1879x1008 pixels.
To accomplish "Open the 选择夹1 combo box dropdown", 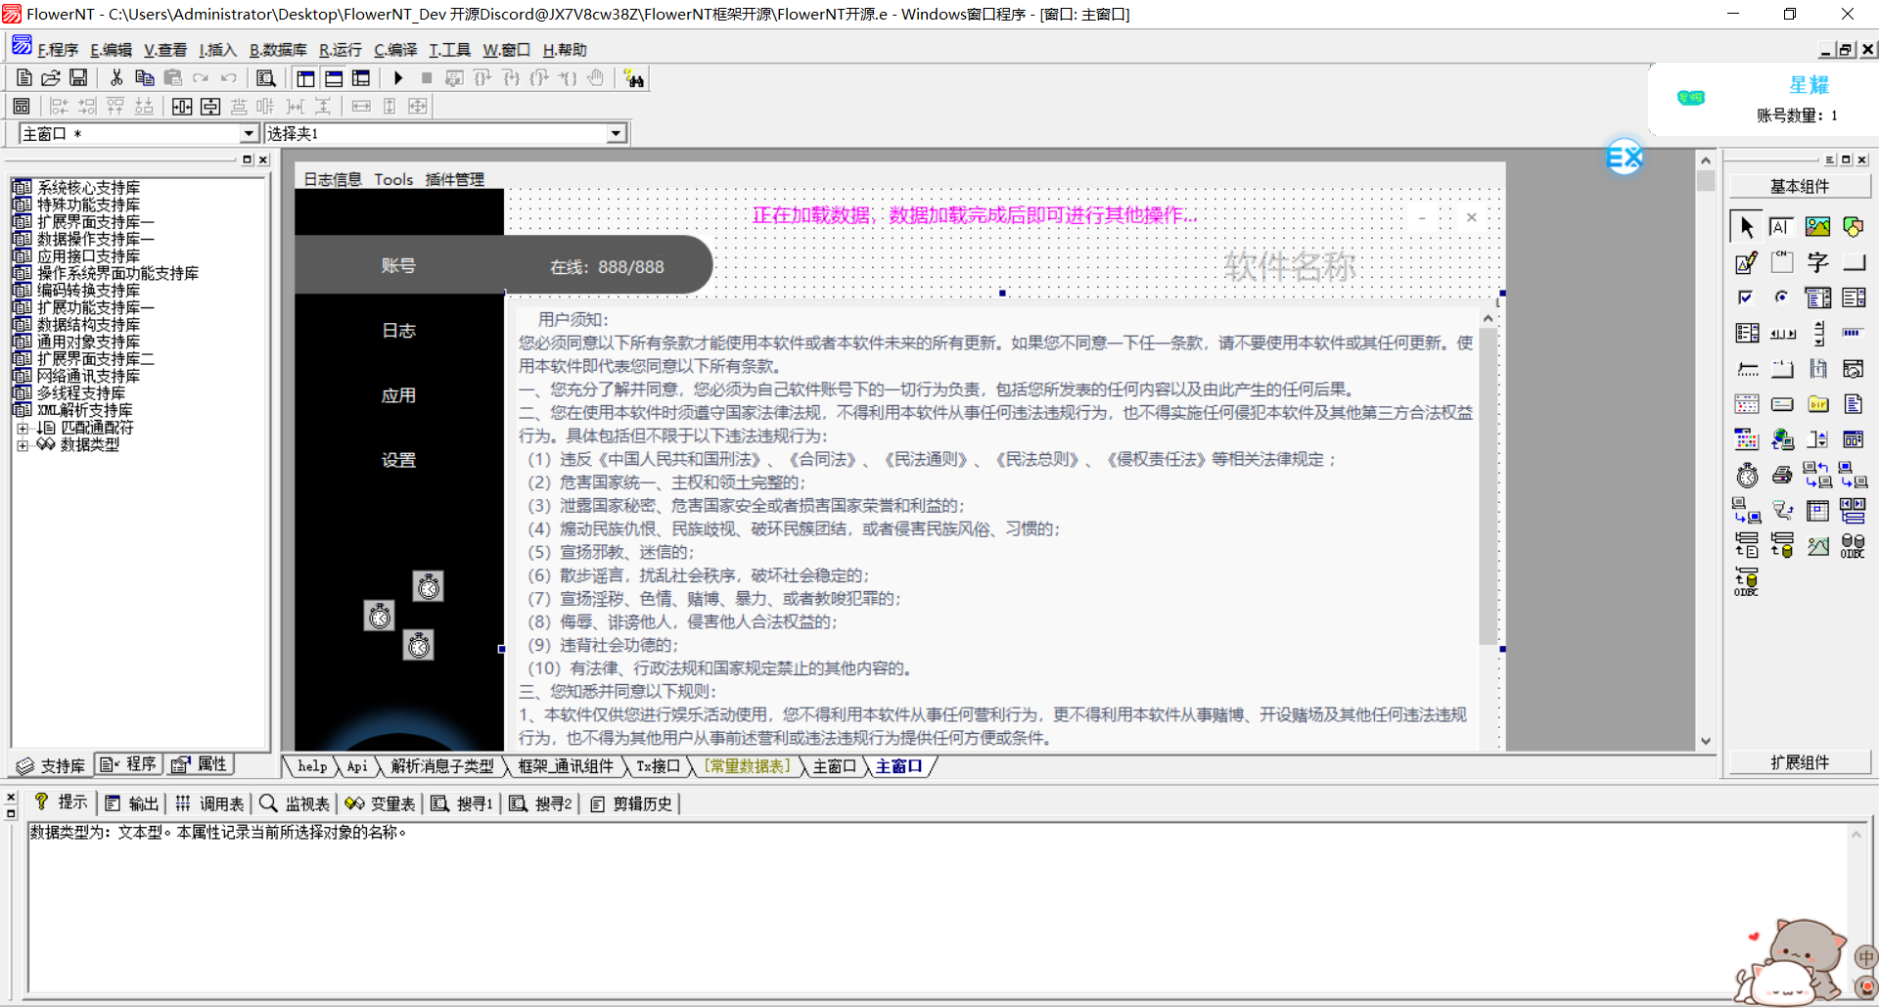I will pos(616,133).
